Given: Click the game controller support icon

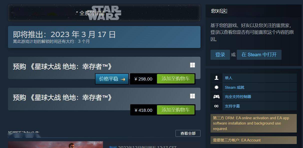Looking at the screenshot, I should [x=216, y=96].
